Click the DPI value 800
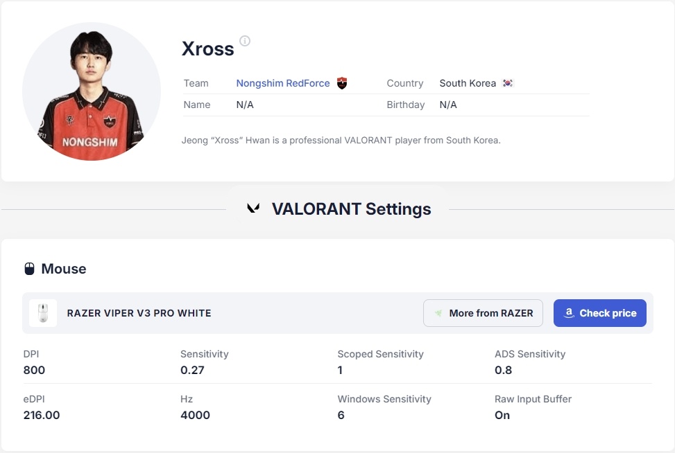 (34, 370)
